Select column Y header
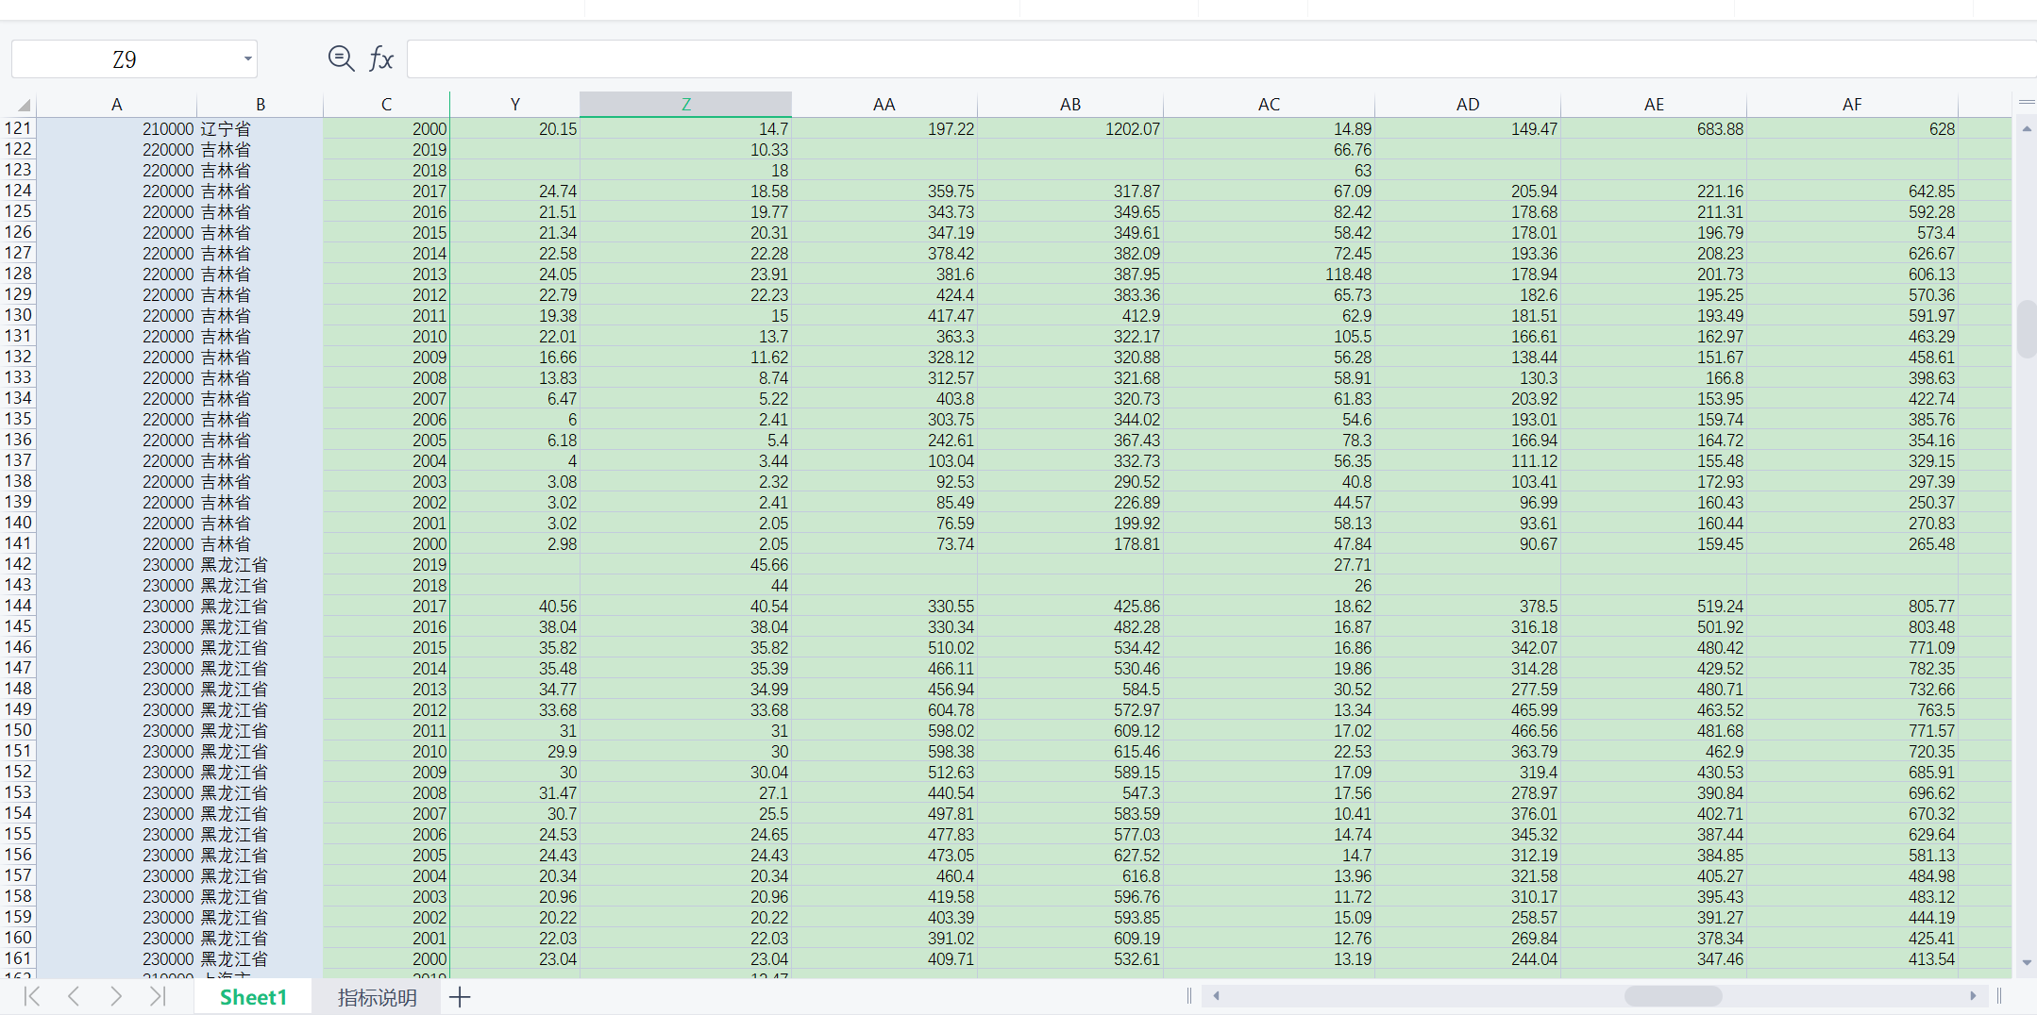 pos(514,105)
